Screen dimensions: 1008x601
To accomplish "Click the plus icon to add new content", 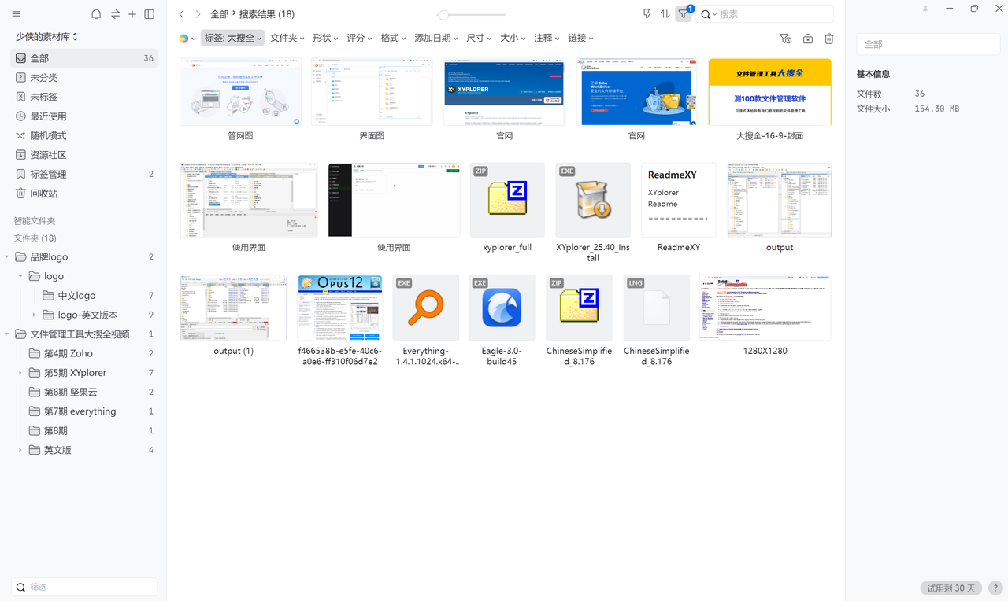I will pos(132,14).
